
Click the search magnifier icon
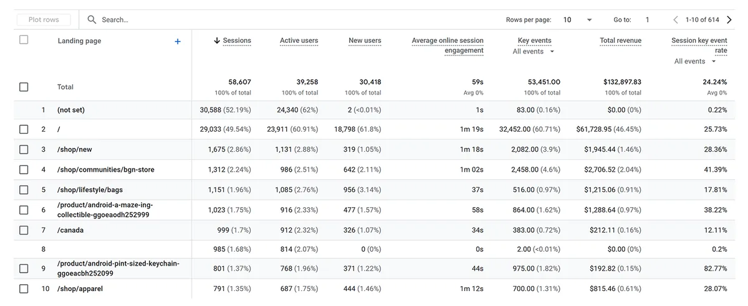(92, 20)
